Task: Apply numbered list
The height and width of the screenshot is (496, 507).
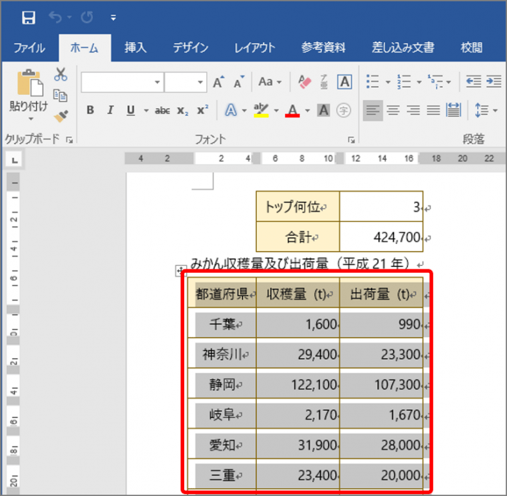Action: click(404, 82)
